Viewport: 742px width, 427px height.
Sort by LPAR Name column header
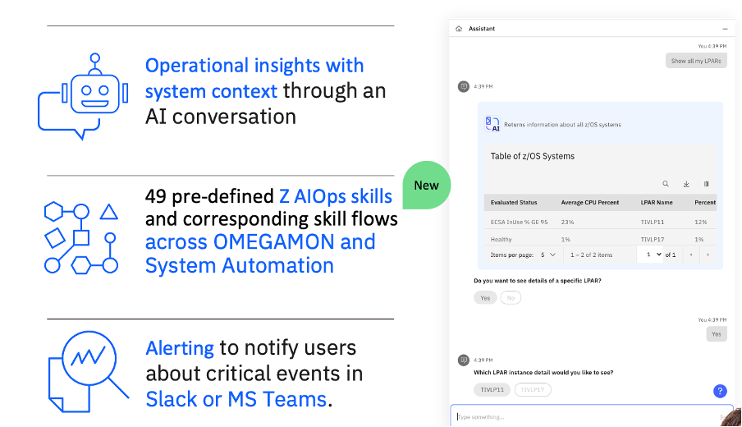tap(657, 202)
